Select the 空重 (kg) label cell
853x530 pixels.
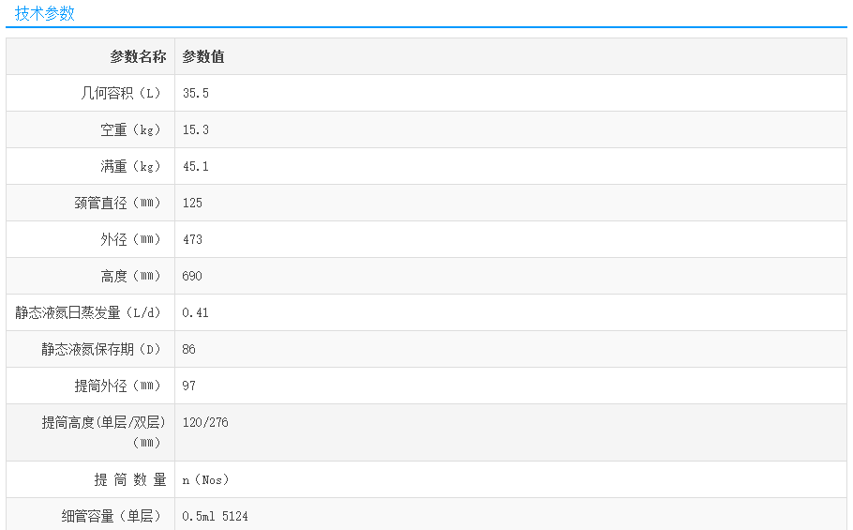pyautogui.click(x=130, y=129)
